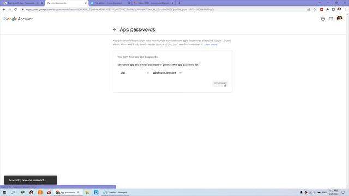Image resolution: width=349 pixels, height=196 pixels.
Task: Open the red swirl taskbar app
Action: point(49,192)
